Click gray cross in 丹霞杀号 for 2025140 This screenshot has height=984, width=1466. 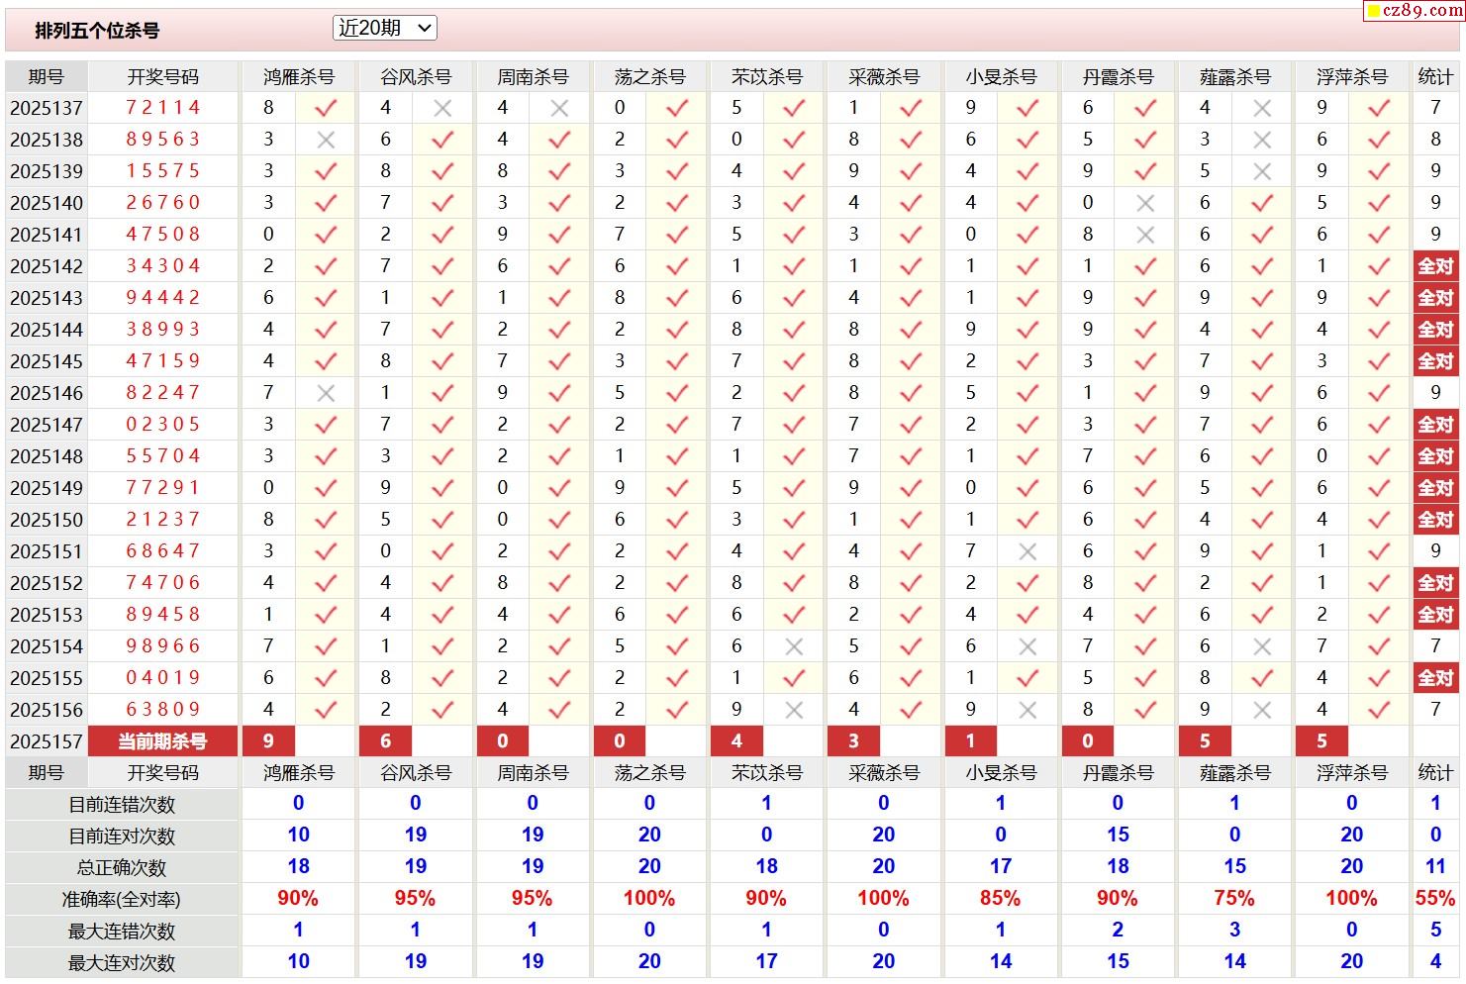pos(1145,203)
